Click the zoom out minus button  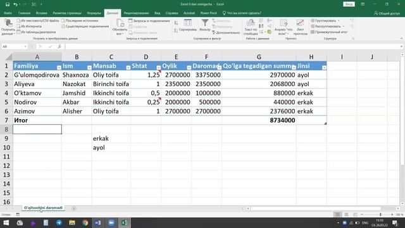(362, 215)
